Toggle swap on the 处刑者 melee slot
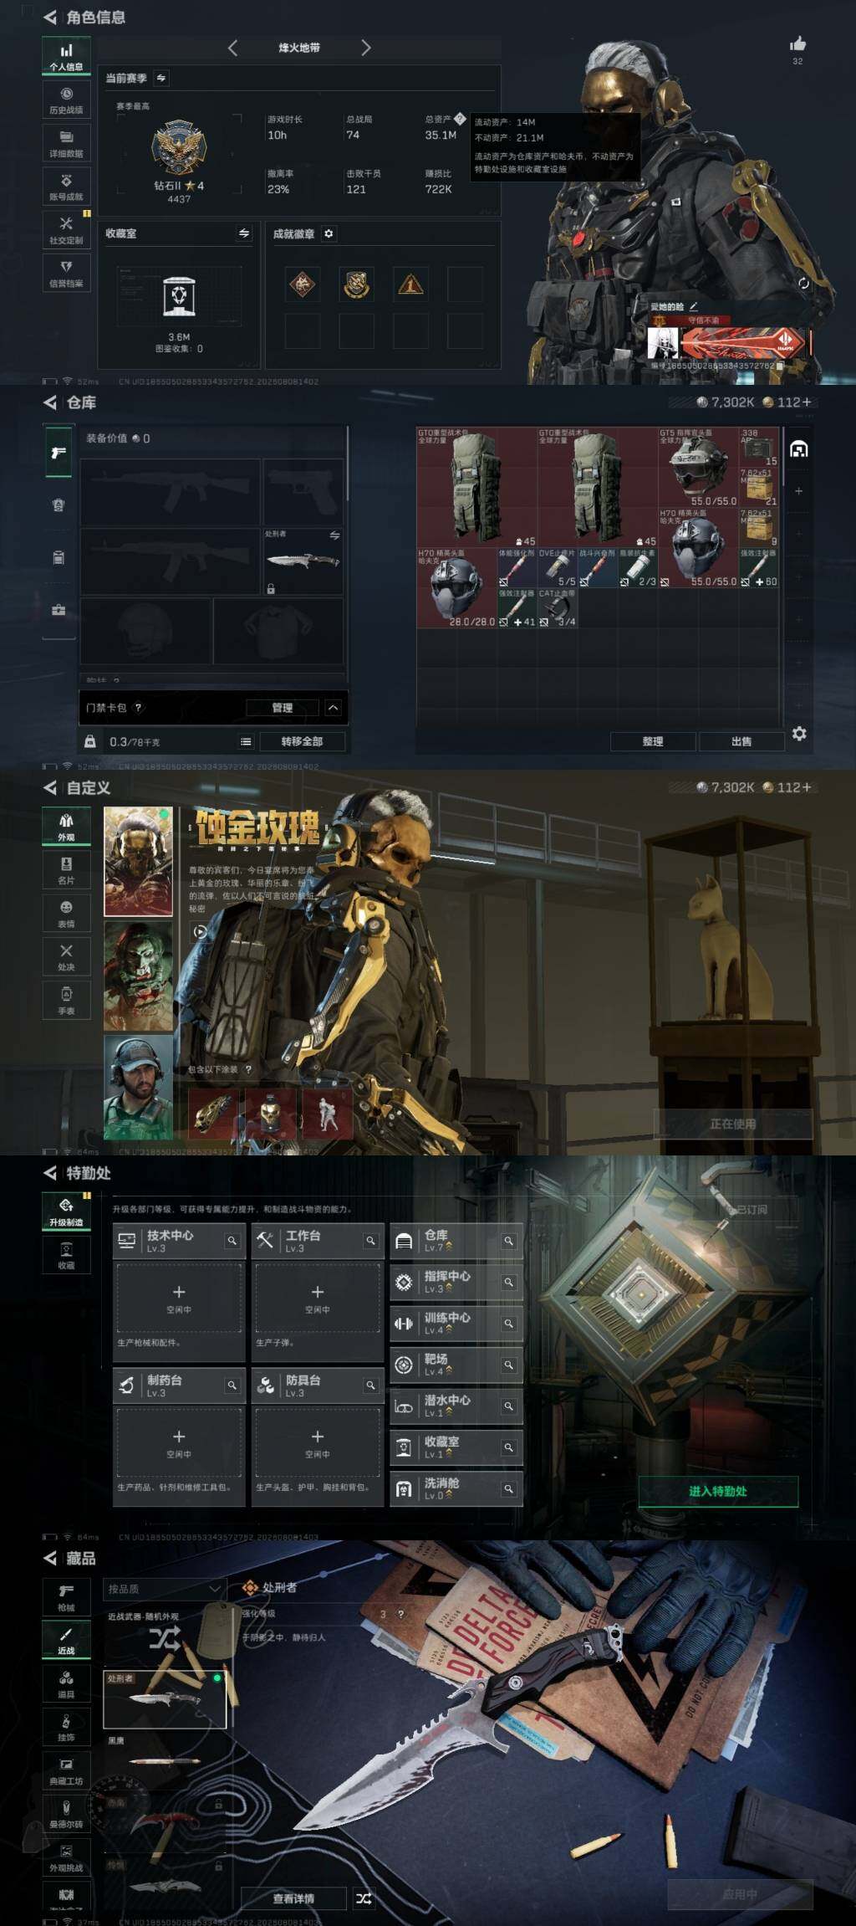This screenshot has width=856, height=1926. click(x=334, y=535)
